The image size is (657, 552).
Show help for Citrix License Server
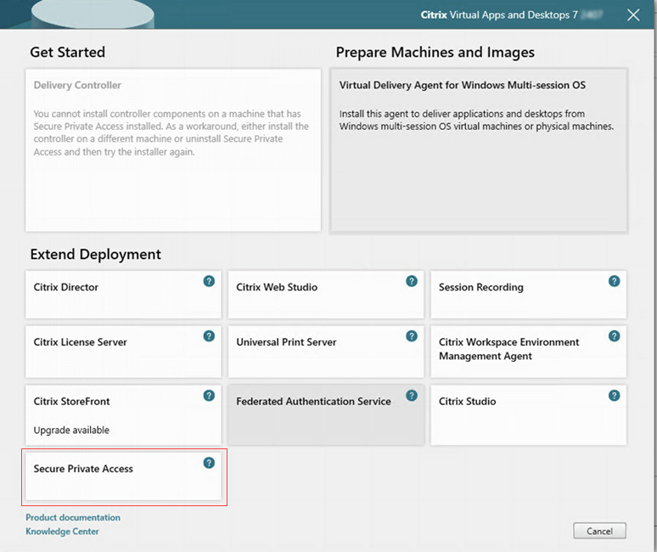click(209, 336)
